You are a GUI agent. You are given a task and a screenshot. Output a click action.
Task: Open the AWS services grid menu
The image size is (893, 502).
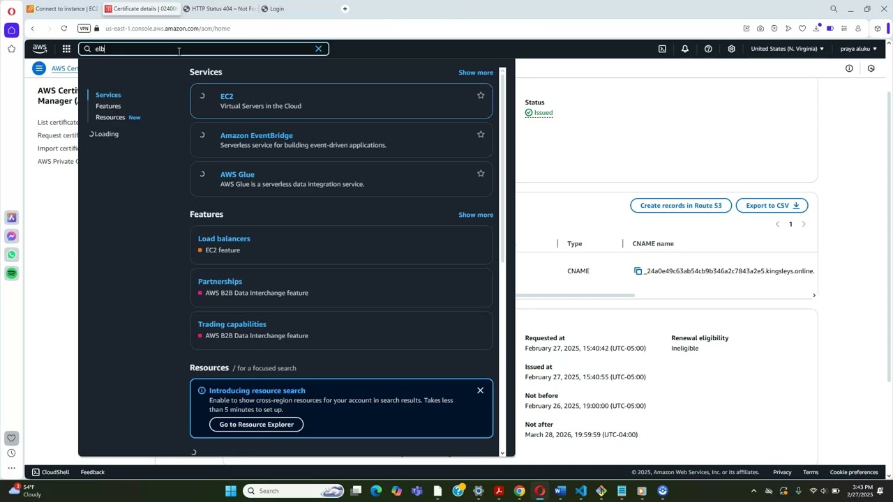66,49
